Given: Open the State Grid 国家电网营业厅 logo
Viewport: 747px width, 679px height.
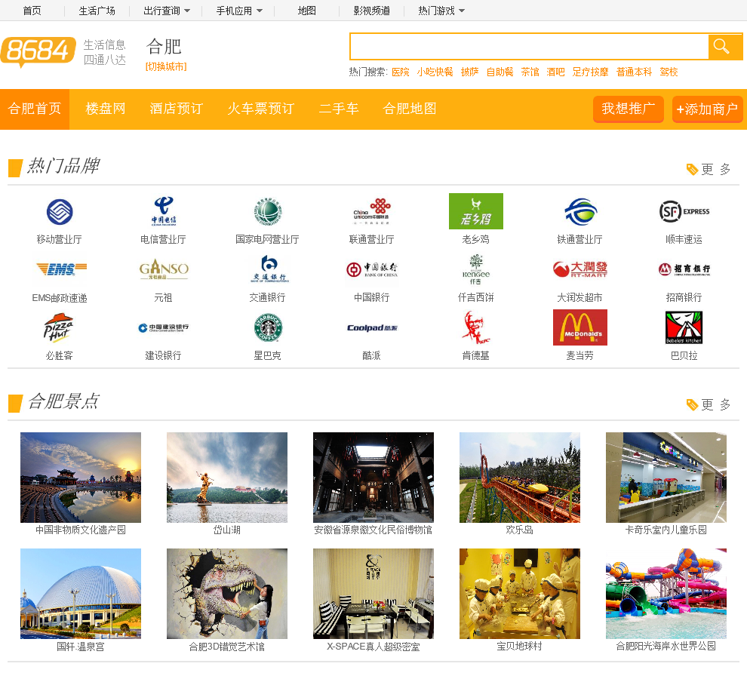Looking at the screenshot, I should pos(268,211).
